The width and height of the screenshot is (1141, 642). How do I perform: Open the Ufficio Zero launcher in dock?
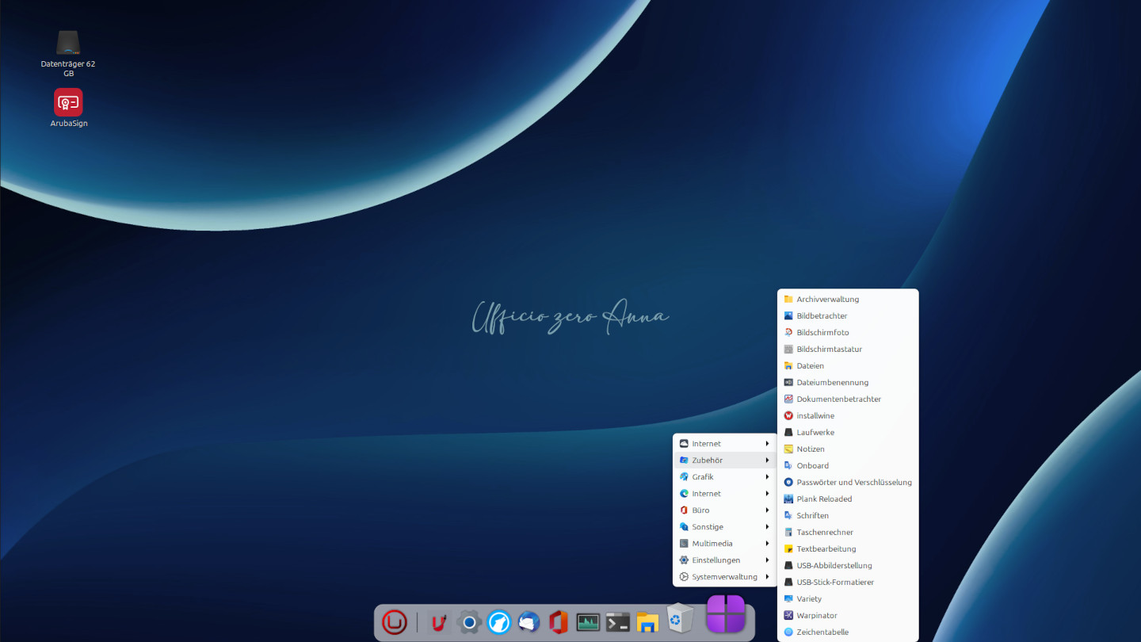click(394, 622)
